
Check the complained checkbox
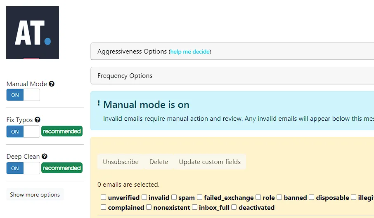pyautogui.click(x=103, y=207)
